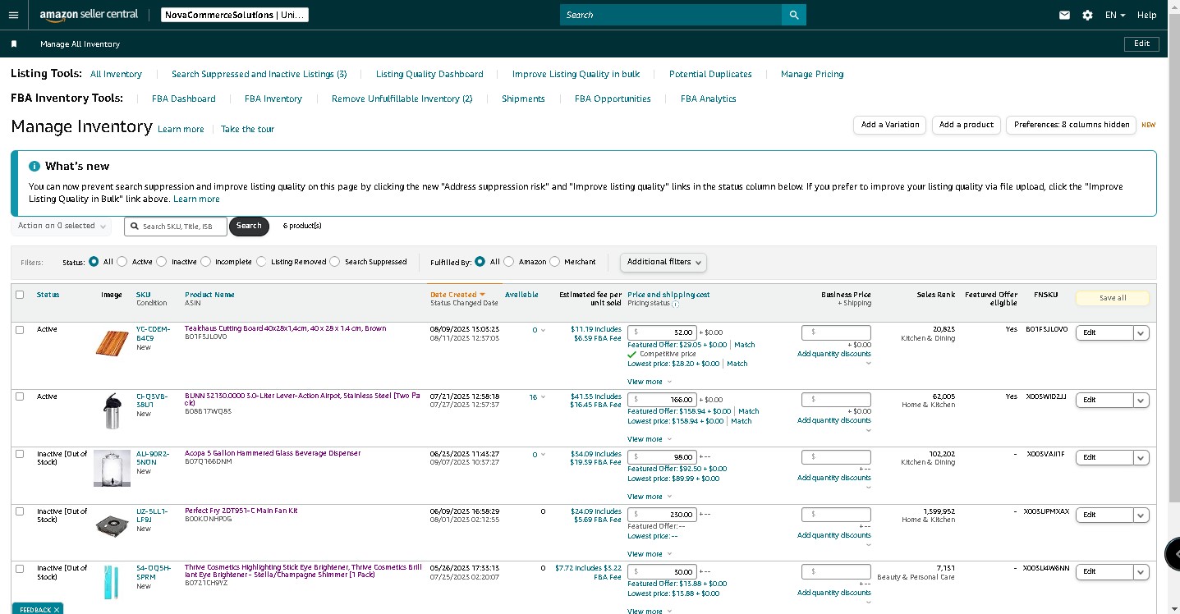Check the Perfect Fry Fan Kit row checkbox
The height and width of the screenshot is (614, 1180).
pyautogui.click(x=20, y=511)
